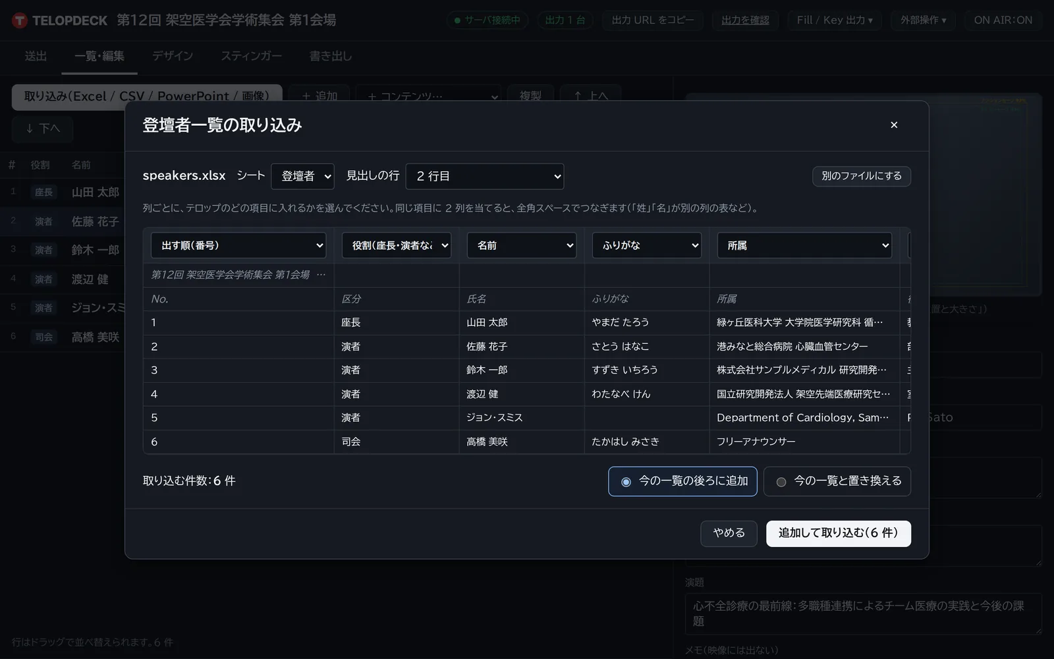The image size is (1054, 659).
Task: Click the サーバ接続中 status indicator
Action: 487,20
